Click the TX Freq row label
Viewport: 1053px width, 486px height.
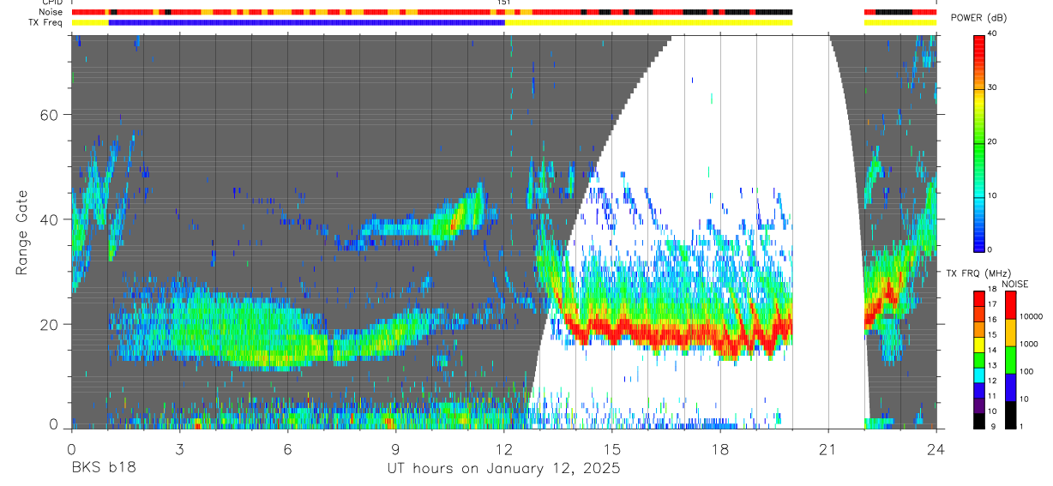click(46, 22)
